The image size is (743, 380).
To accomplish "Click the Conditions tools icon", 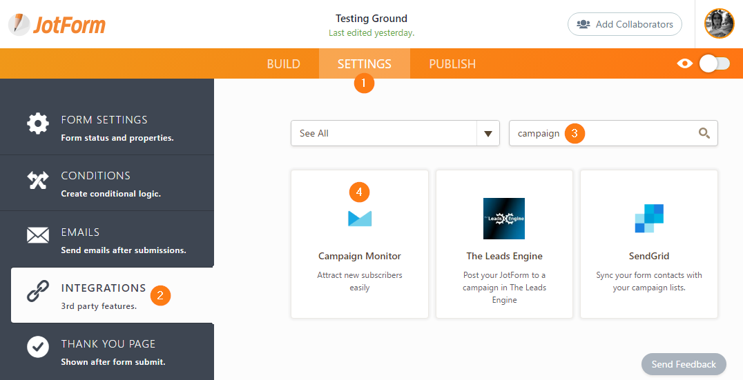I will [38, 181].
